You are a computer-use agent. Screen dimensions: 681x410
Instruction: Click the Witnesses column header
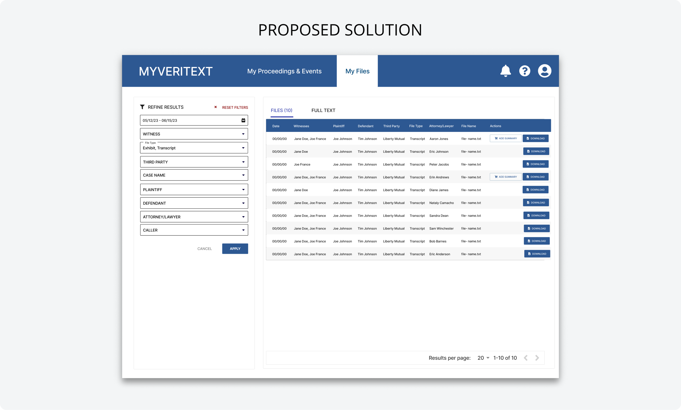(301, 126)
